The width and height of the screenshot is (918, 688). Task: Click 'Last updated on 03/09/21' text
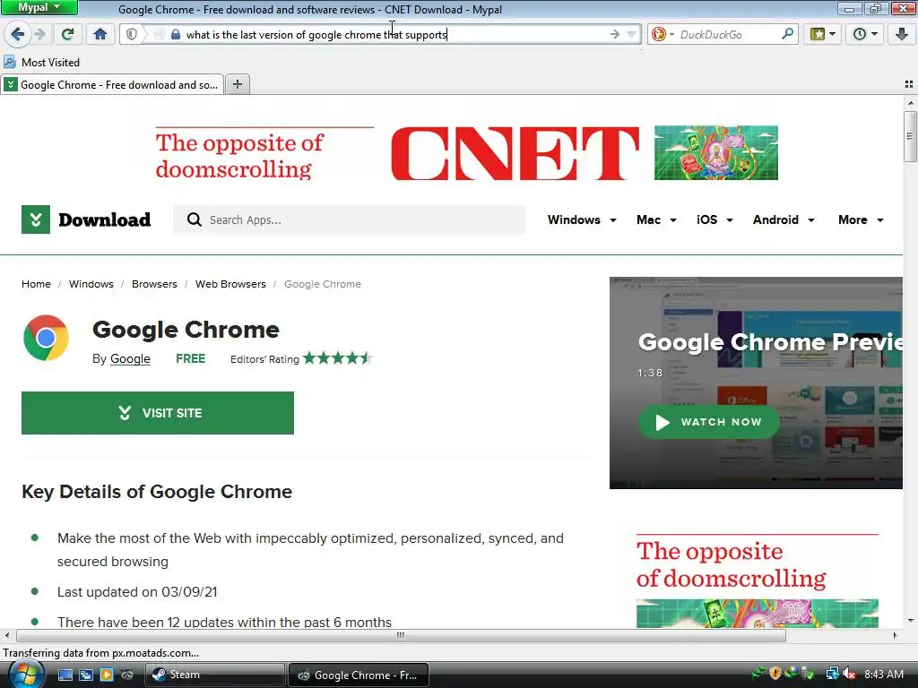tap(137, 592)
